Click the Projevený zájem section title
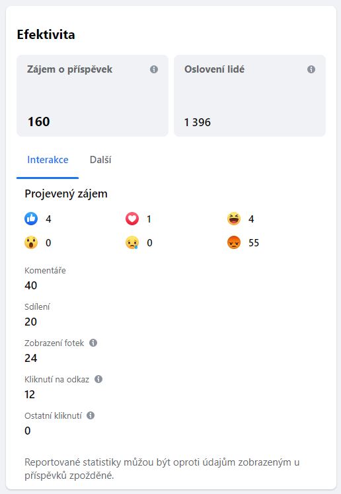This screenshot has width=341, height=494. (x=66, y=194)
